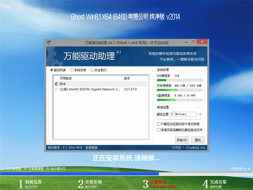Select the 系统支持 radio option

coord(72,70)
